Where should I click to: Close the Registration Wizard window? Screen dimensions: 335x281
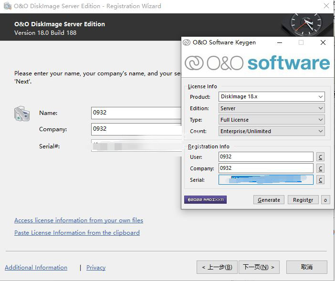click(x=326, y=6)
